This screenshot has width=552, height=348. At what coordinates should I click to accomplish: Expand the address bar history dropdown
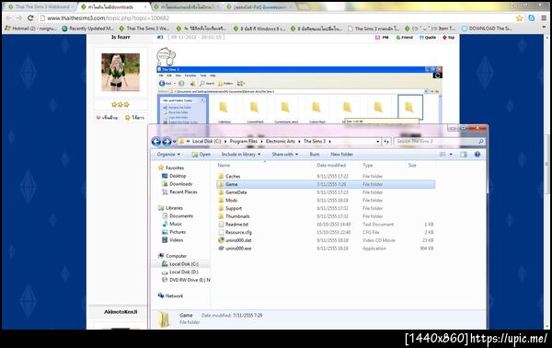point(378,142)
